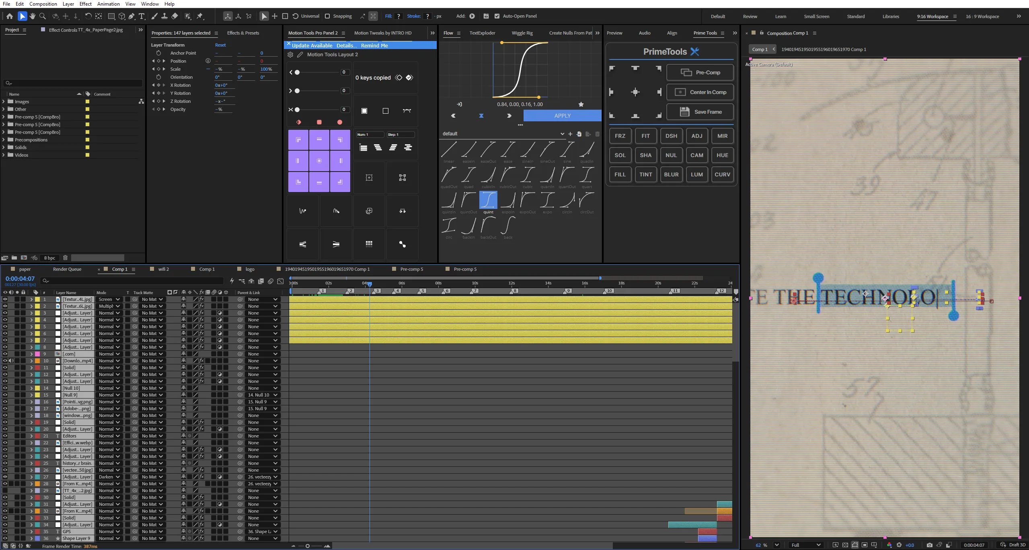Select the Pen tool
The height and width of the screenshot is (550, 1029).
(x=131, y=16)
